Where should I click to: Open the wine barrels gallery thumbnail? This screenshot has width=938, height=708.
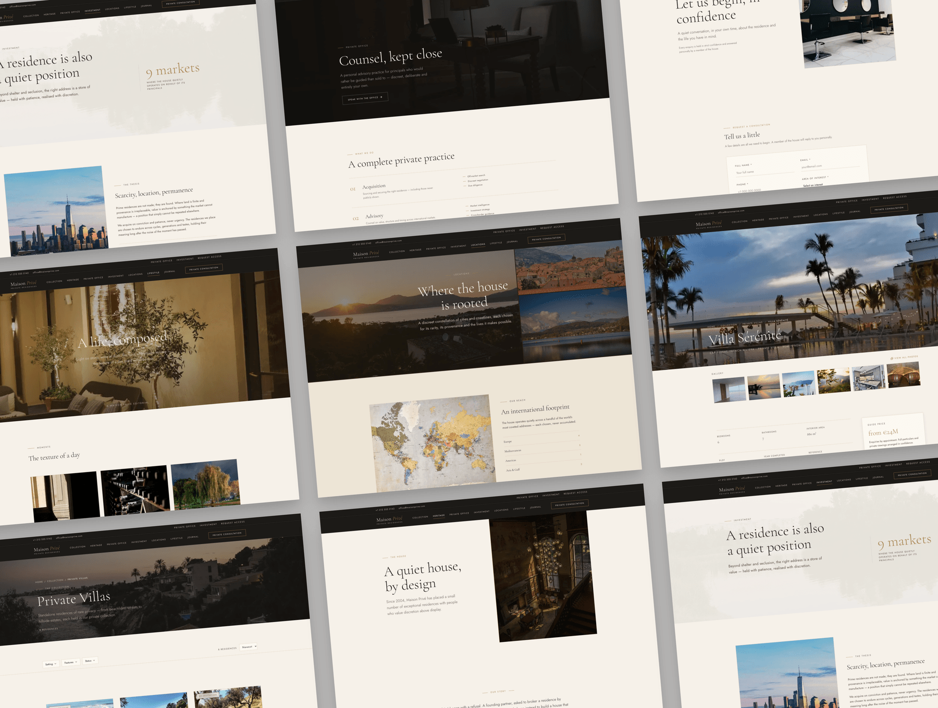pos(903,374)
